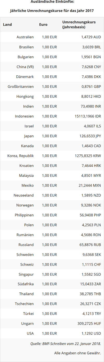Click the Quelle: BMF-Schreiben source note
This screenshot has height=362, width=104.
(66, 344)
